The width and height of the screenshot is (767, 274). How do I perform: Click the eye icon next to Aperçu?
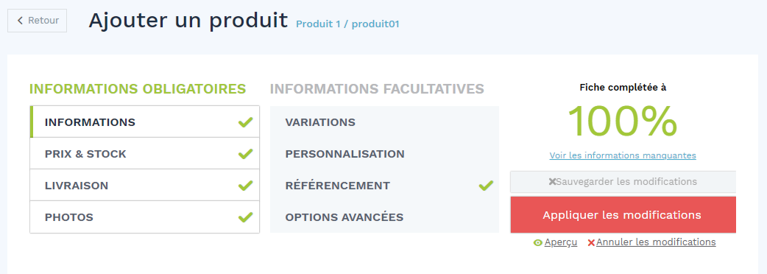click(x=537, y=242)
